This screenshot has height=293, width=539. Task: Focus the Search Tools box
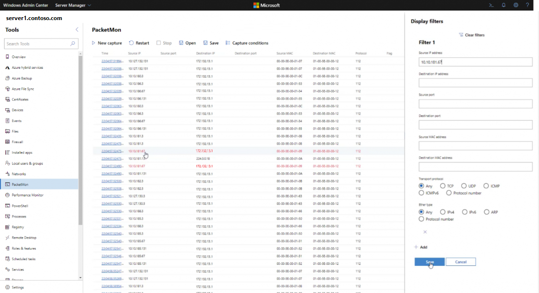[x=41, y=43]
